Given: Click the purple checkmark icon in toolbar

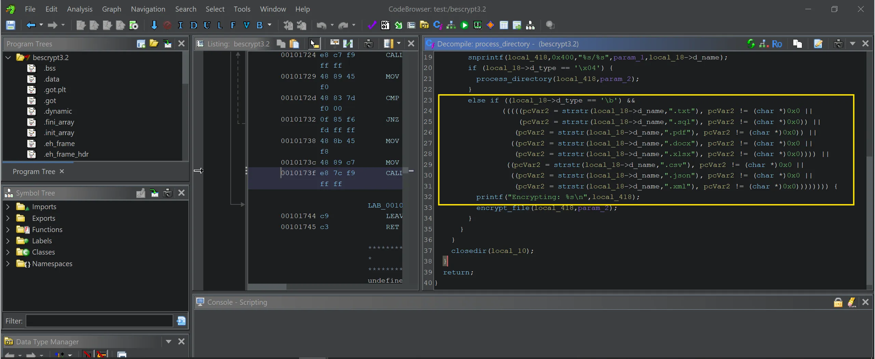Looking at the screenshot, I should pyautogui.click(x=372, y=25).
